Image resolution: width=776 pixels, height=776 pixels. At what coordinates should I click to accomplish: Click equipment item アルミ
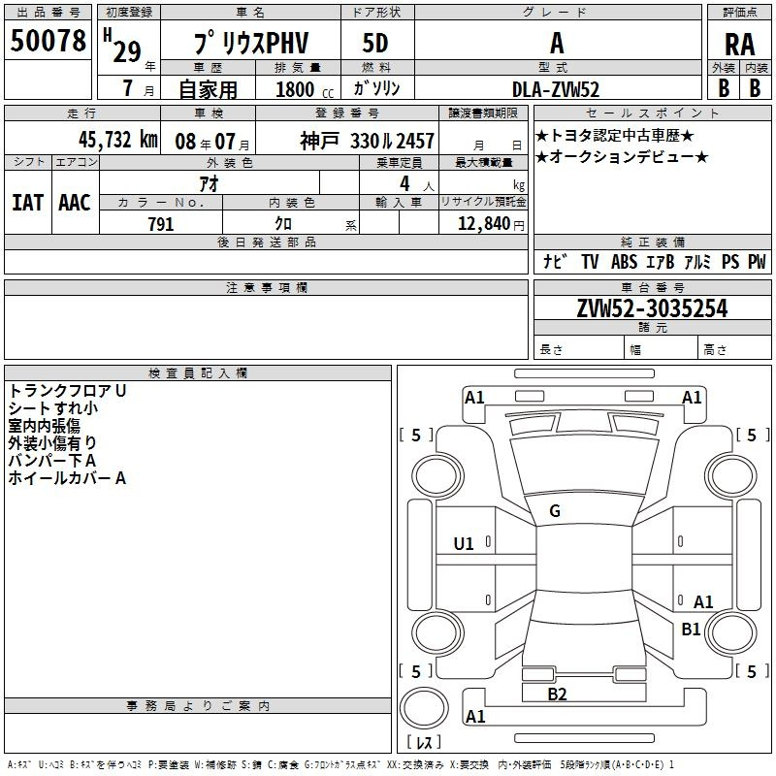pos(697,261)
